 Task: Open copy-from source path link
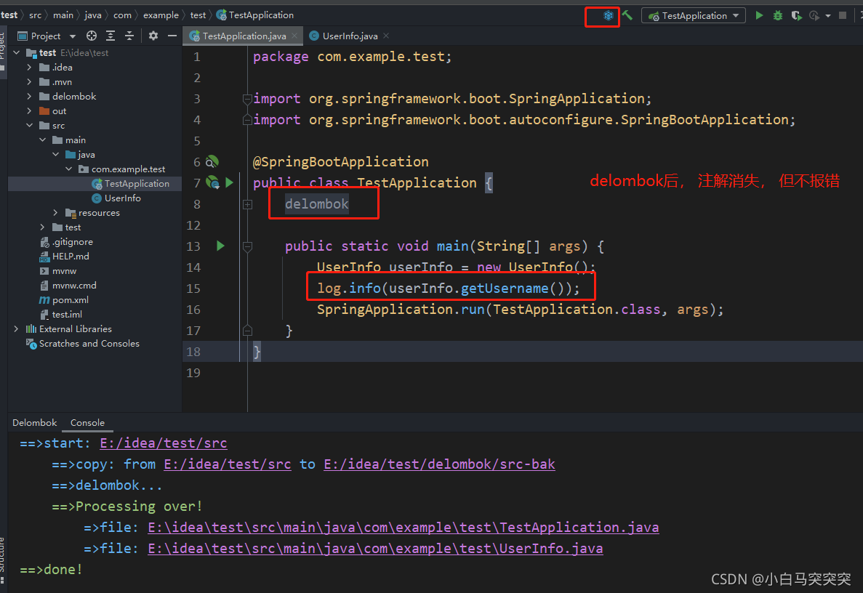tap(228, 464)
